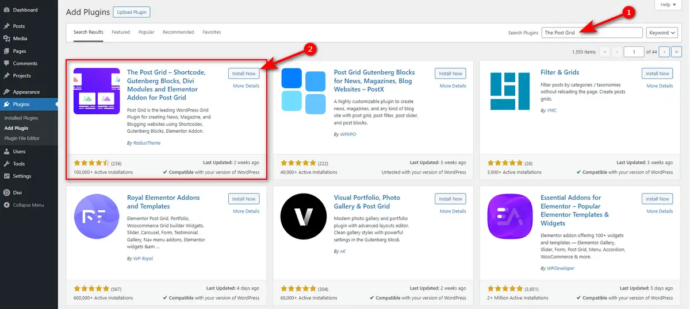Go to last page of results
This screenshot has height=309, width=690.
coord(677,52)
